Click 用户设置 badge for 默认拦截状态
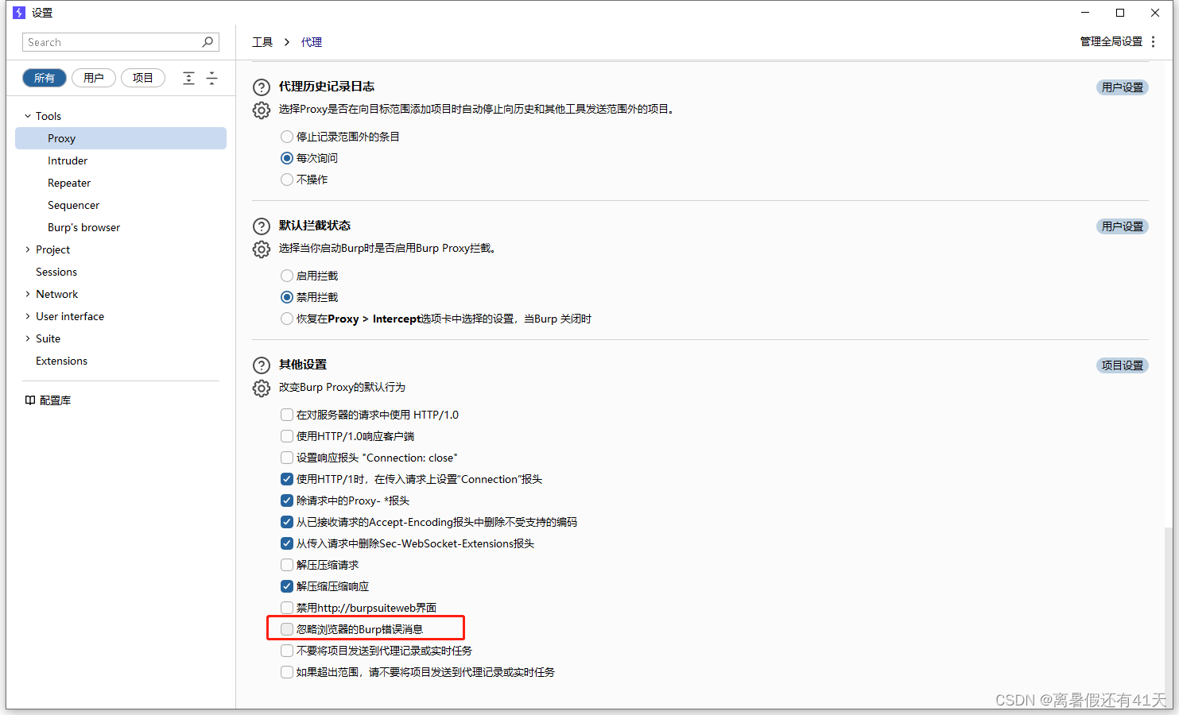The height and width of the screenshot is (715, 1179). pyautogui.click(x=1123, y=226)
